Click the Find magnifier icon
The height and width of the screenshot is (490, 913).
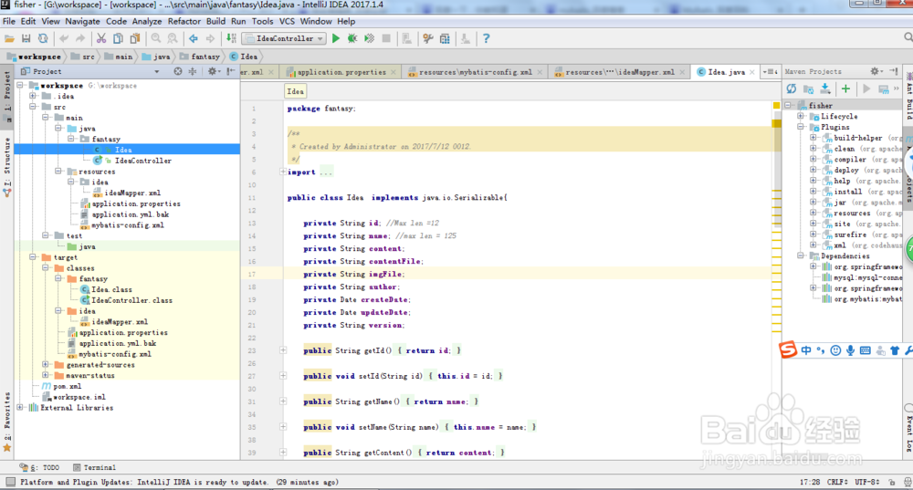click(x=156, y=39)
